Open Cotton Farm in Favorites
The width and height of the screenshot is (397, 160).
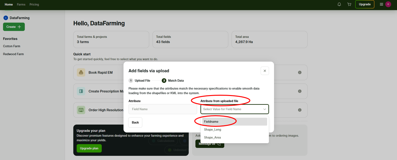click(x=12, y=46)
